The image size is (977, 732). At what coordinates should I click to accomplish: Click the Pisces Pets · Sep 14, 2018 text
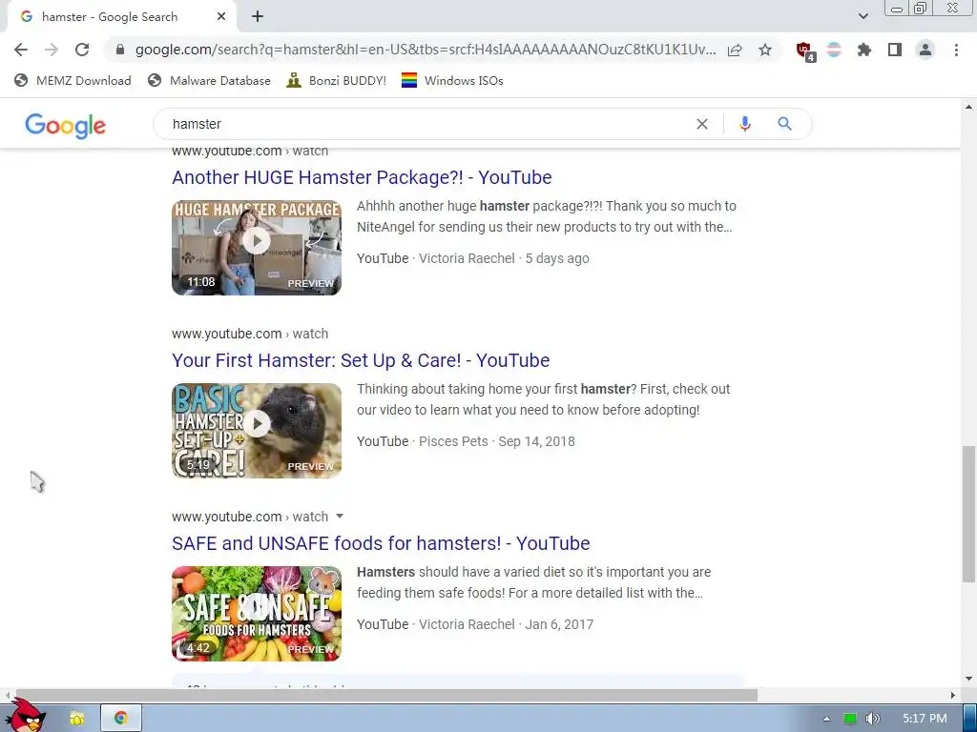tap(496, 441)
